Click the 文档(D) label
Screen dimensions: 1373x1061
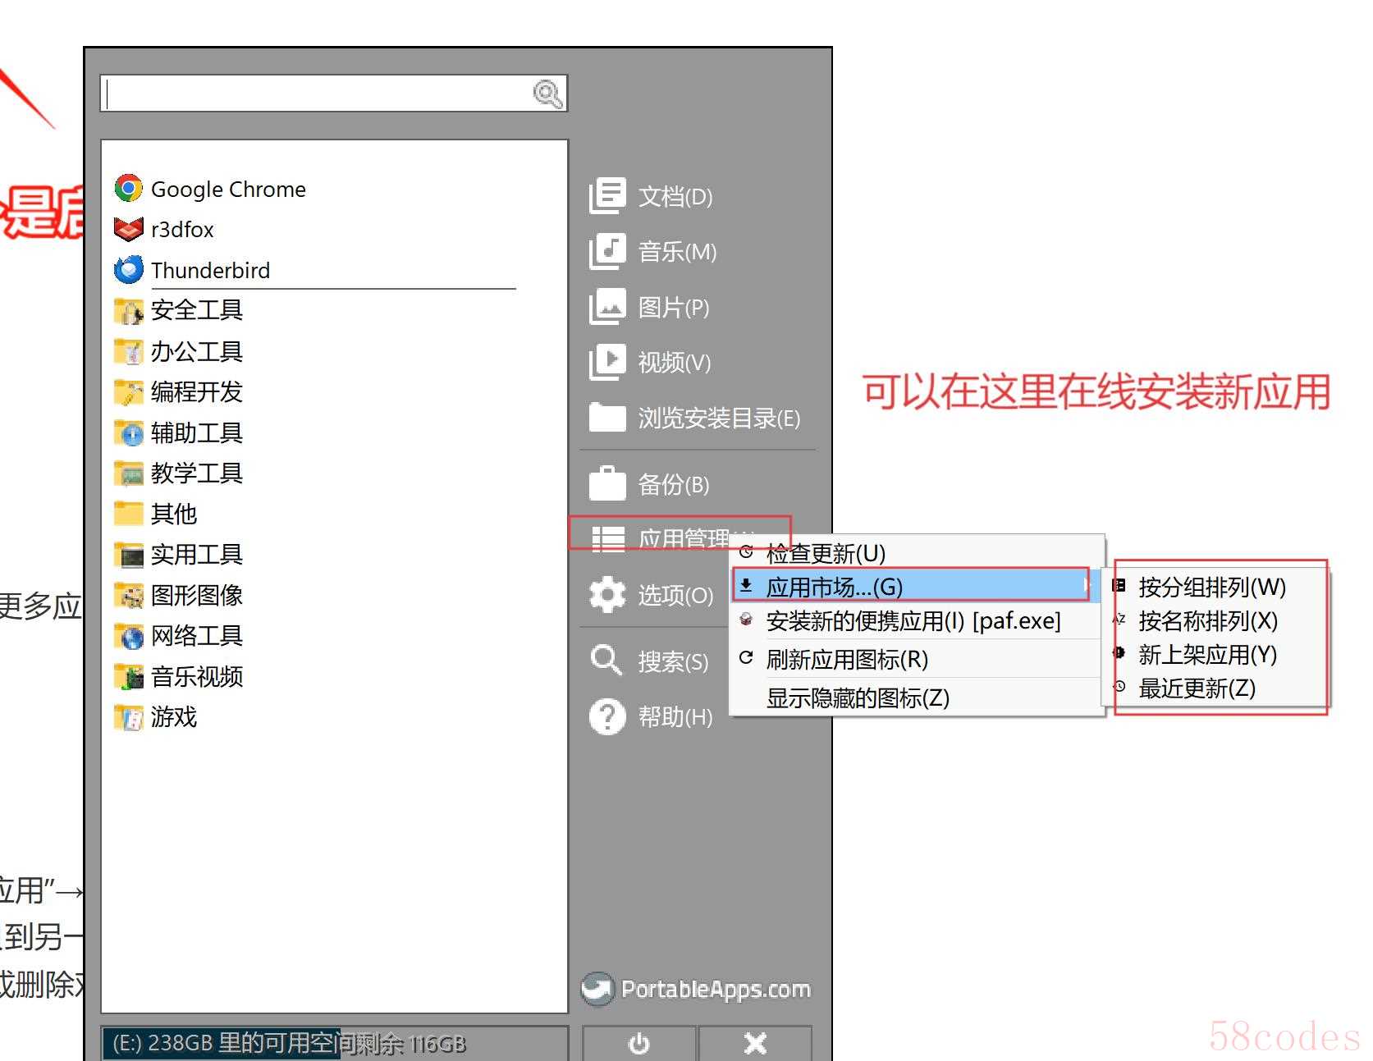(x=675, y=196)
